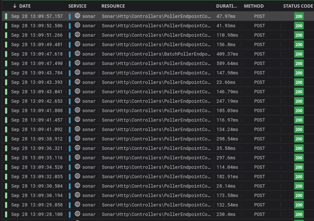Click the METHOD column header
This screenshot has height=221, width=314.
(x=253, y=6)
